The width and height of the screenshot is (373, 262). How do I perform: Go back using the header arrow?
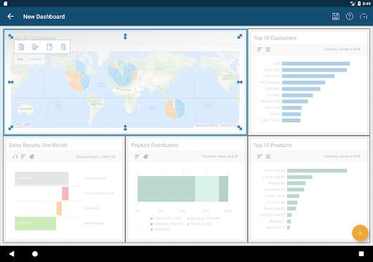click(x=10, y=17)
